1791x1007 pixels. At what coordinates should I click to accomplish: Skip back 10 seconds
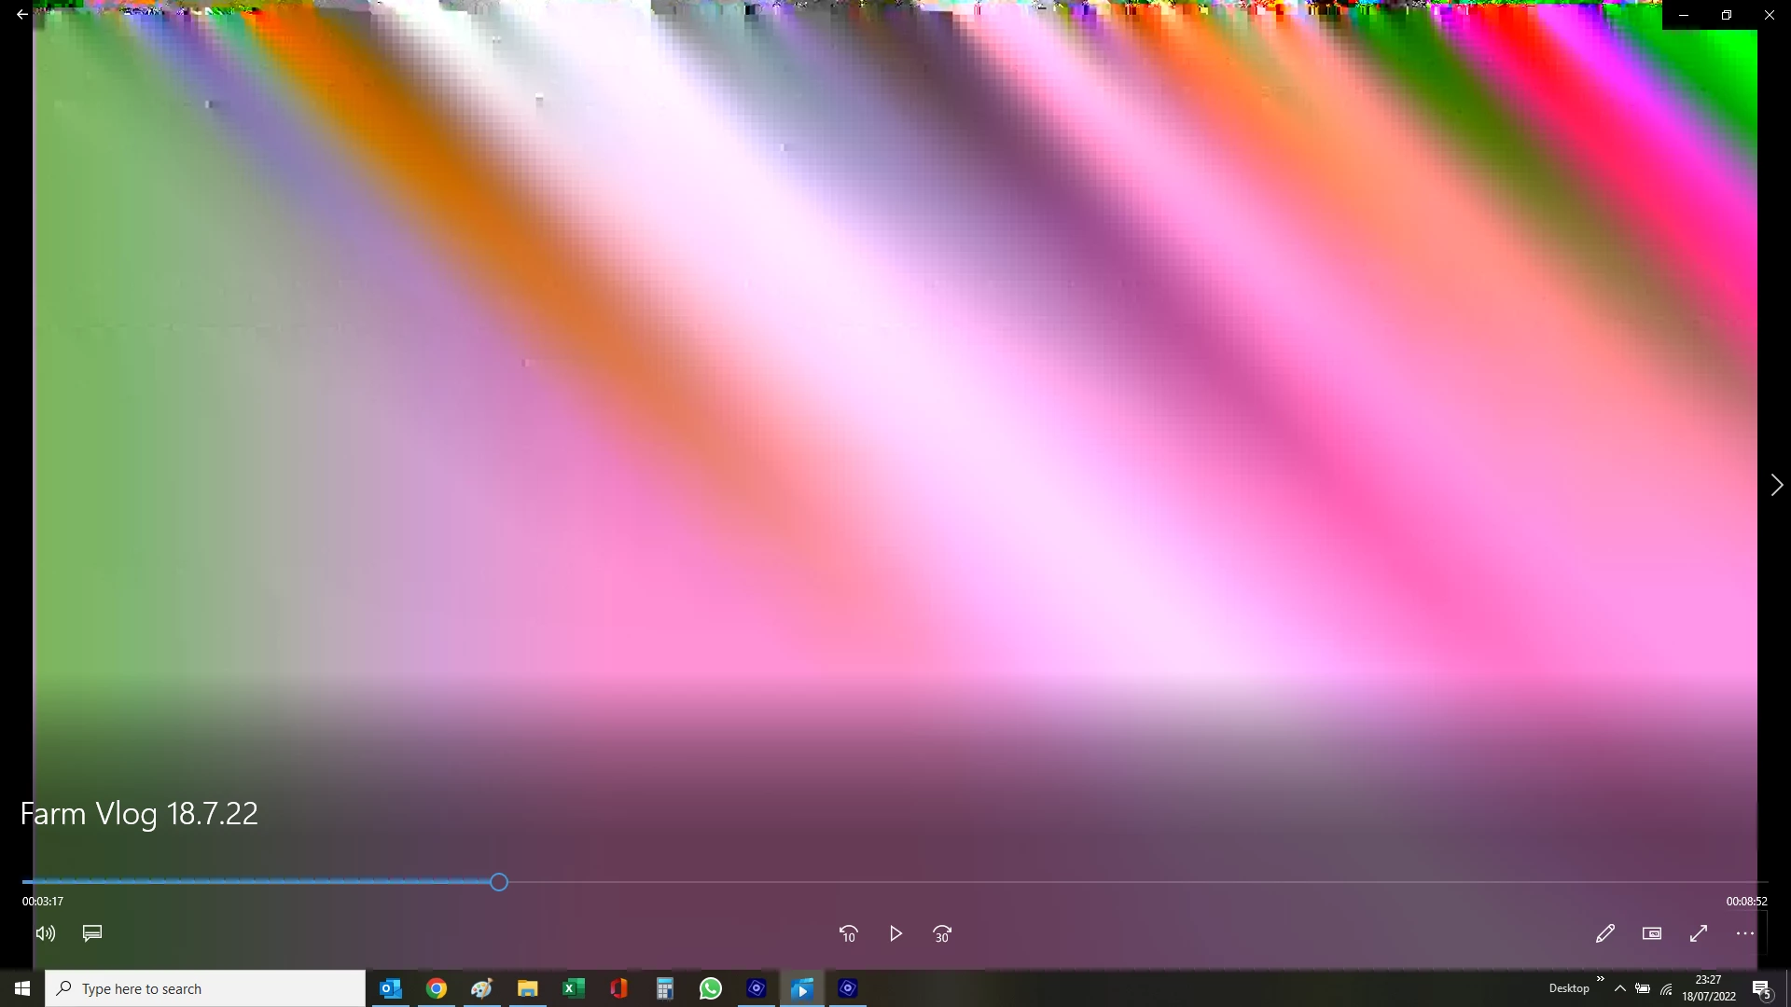pyautogui.click(x=848, y=933)
